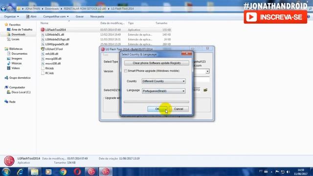Click Downloads in address breadcrumb

pos(52,9)
